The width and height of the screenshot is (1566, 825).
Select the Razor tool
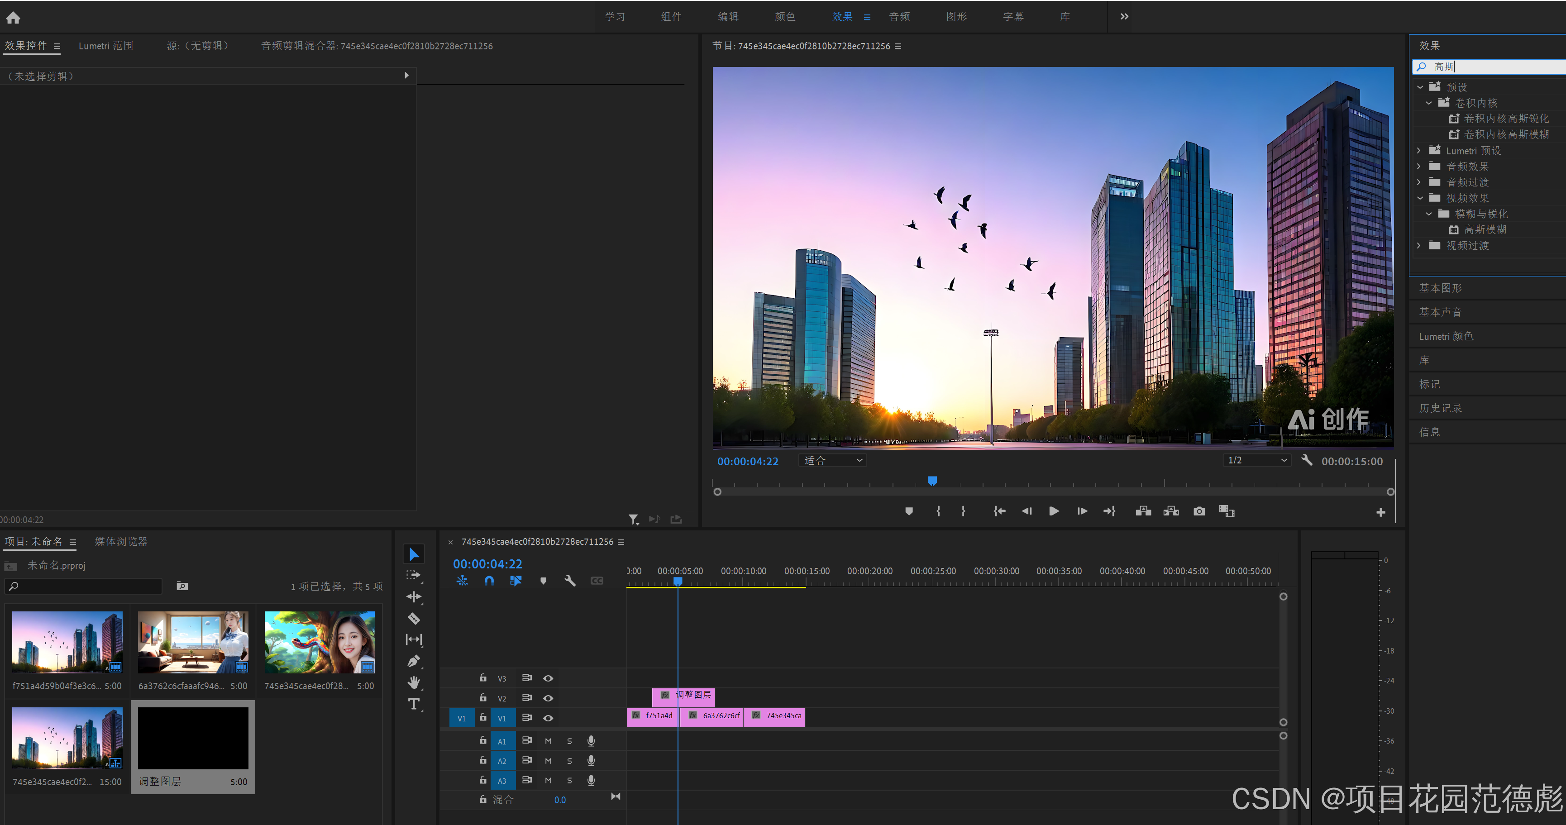click(x=414, y=618)
